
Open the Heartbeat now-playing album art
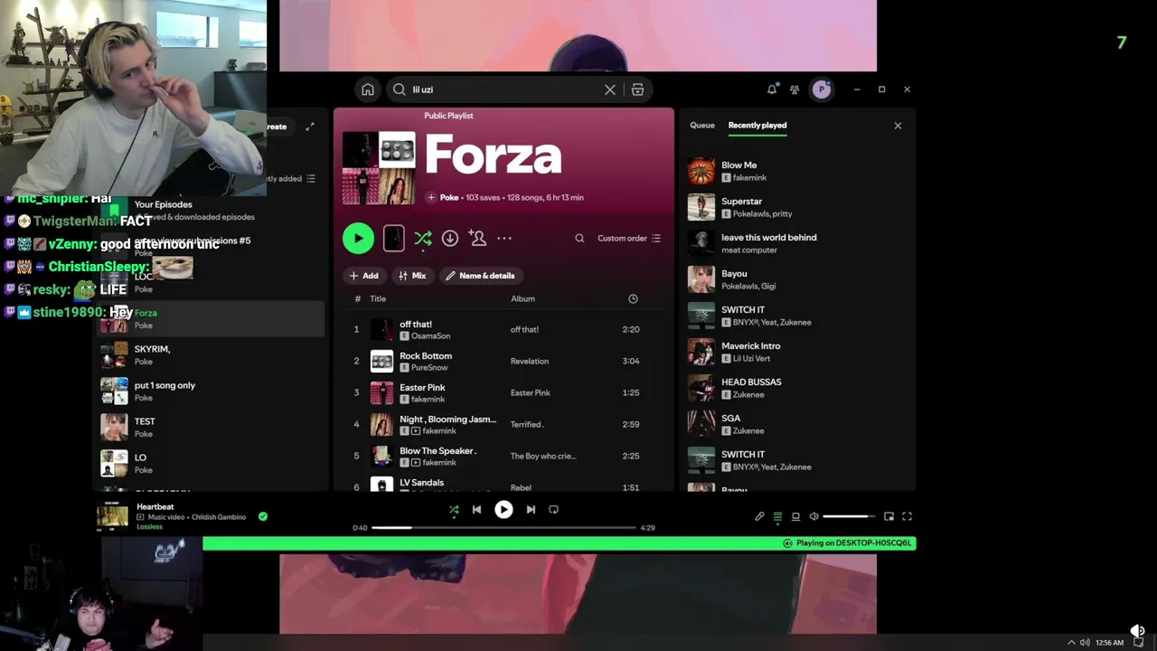point(113,515)
